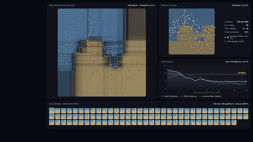Click the 'ein Baum' dashed line annotation
This screenshot has width=253, height=142.
pos(242,73)
